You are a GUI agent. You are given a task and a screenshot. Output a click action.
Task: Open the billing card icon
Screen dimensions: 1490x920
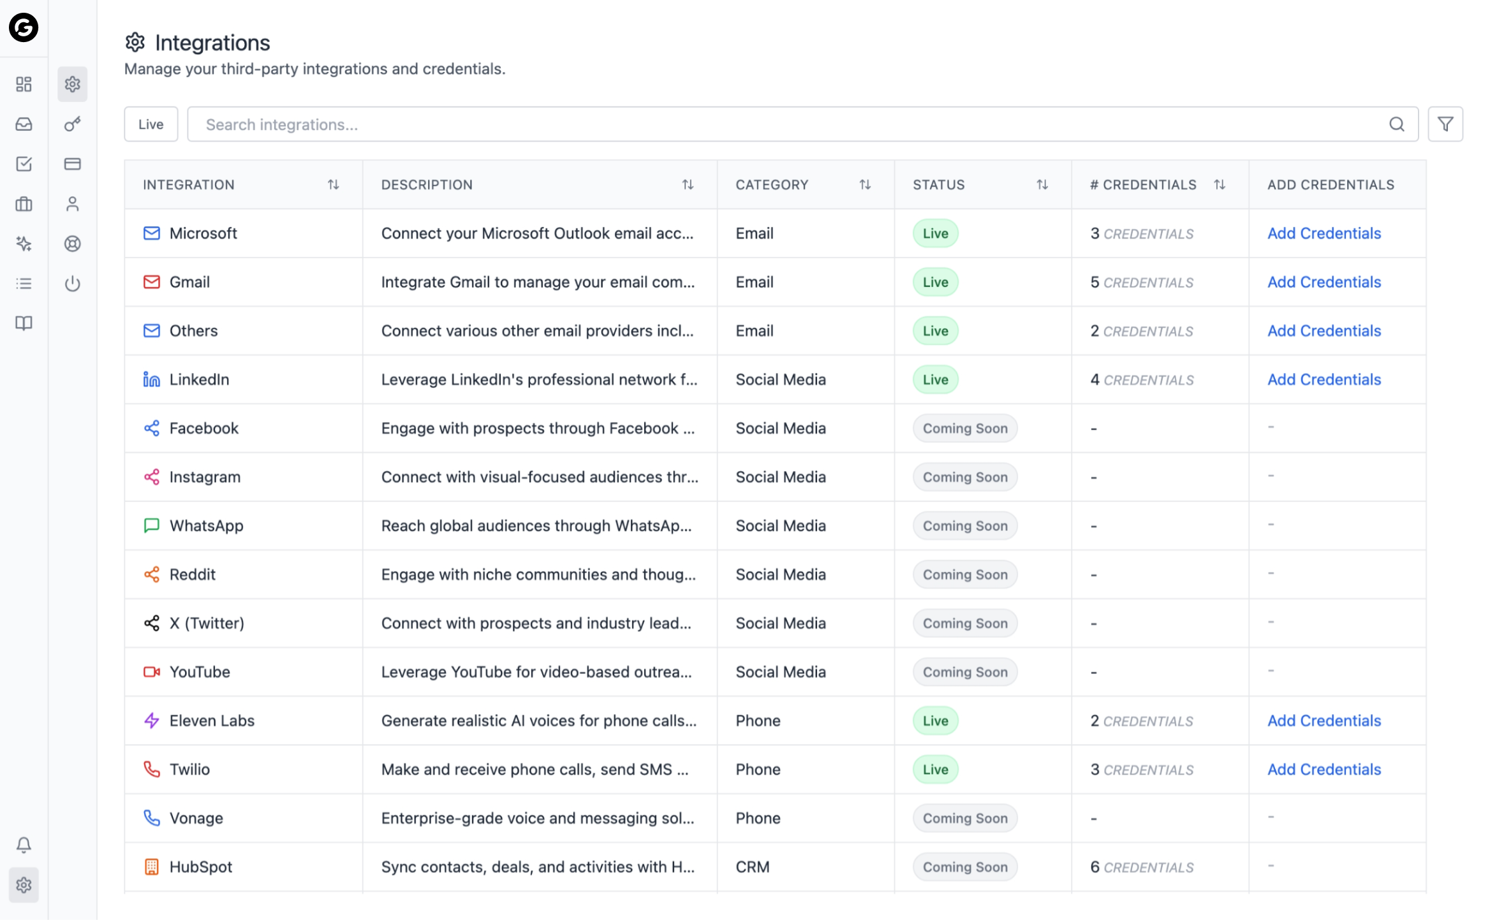[72, 164]
